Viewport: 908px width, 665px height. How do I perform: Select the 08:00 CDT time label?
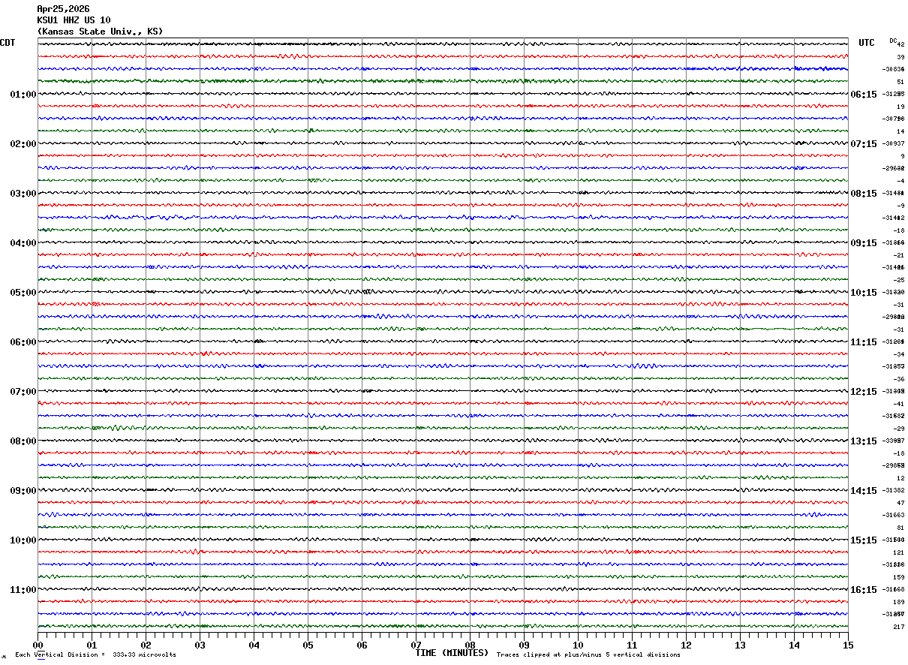(x=23, y=441)
